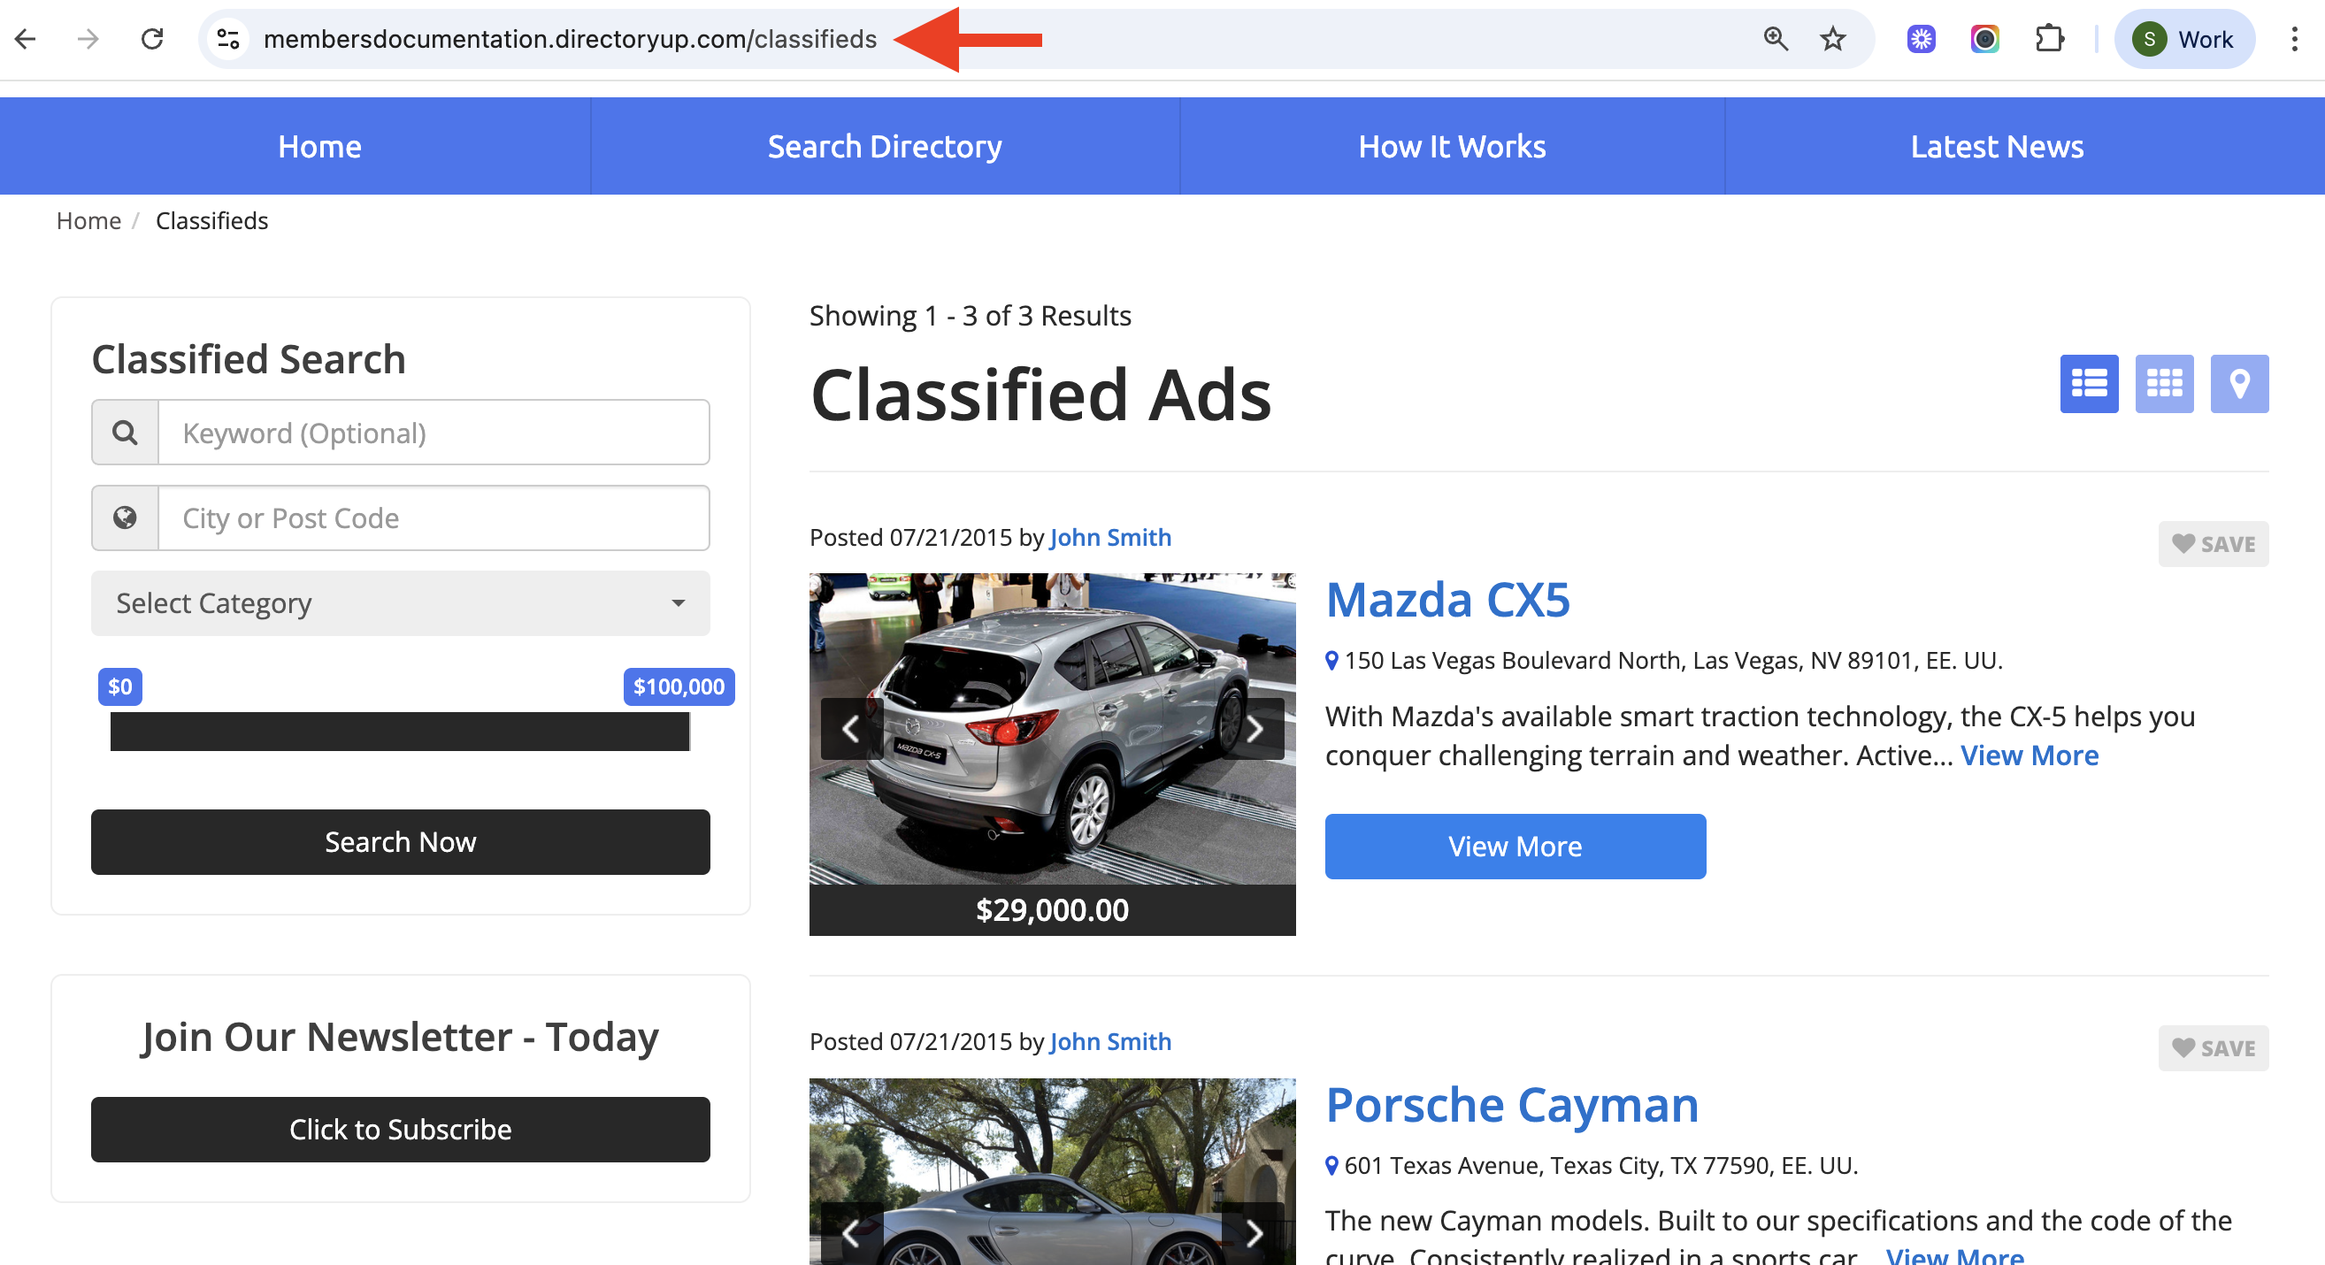The height and width of the screenshot is (1265, 2325).
Task: Save the Mazda CX5 listing
Action: point(2212,544)
